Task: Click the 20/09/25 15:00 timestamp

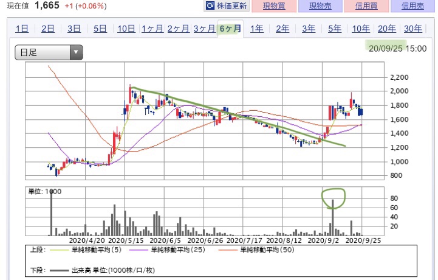Action: 397,49
